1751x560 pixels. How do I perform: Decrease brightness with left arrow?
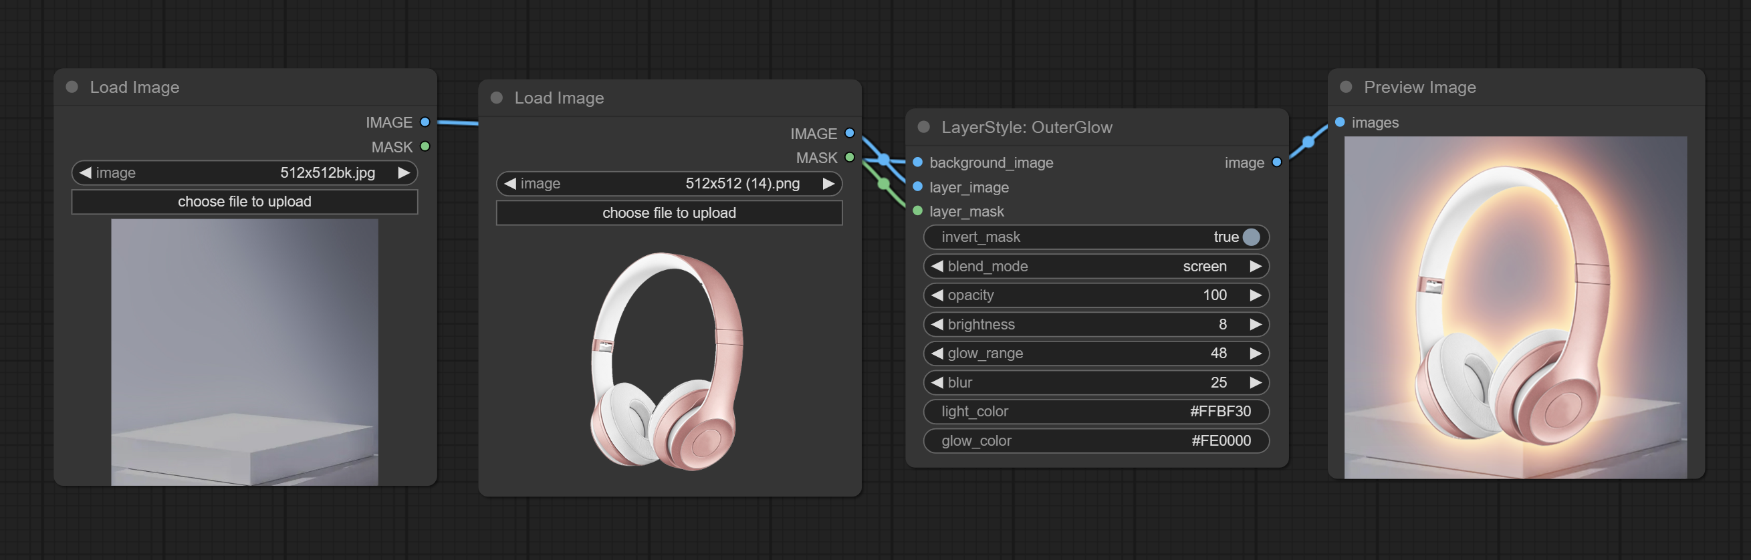(937, 325)
